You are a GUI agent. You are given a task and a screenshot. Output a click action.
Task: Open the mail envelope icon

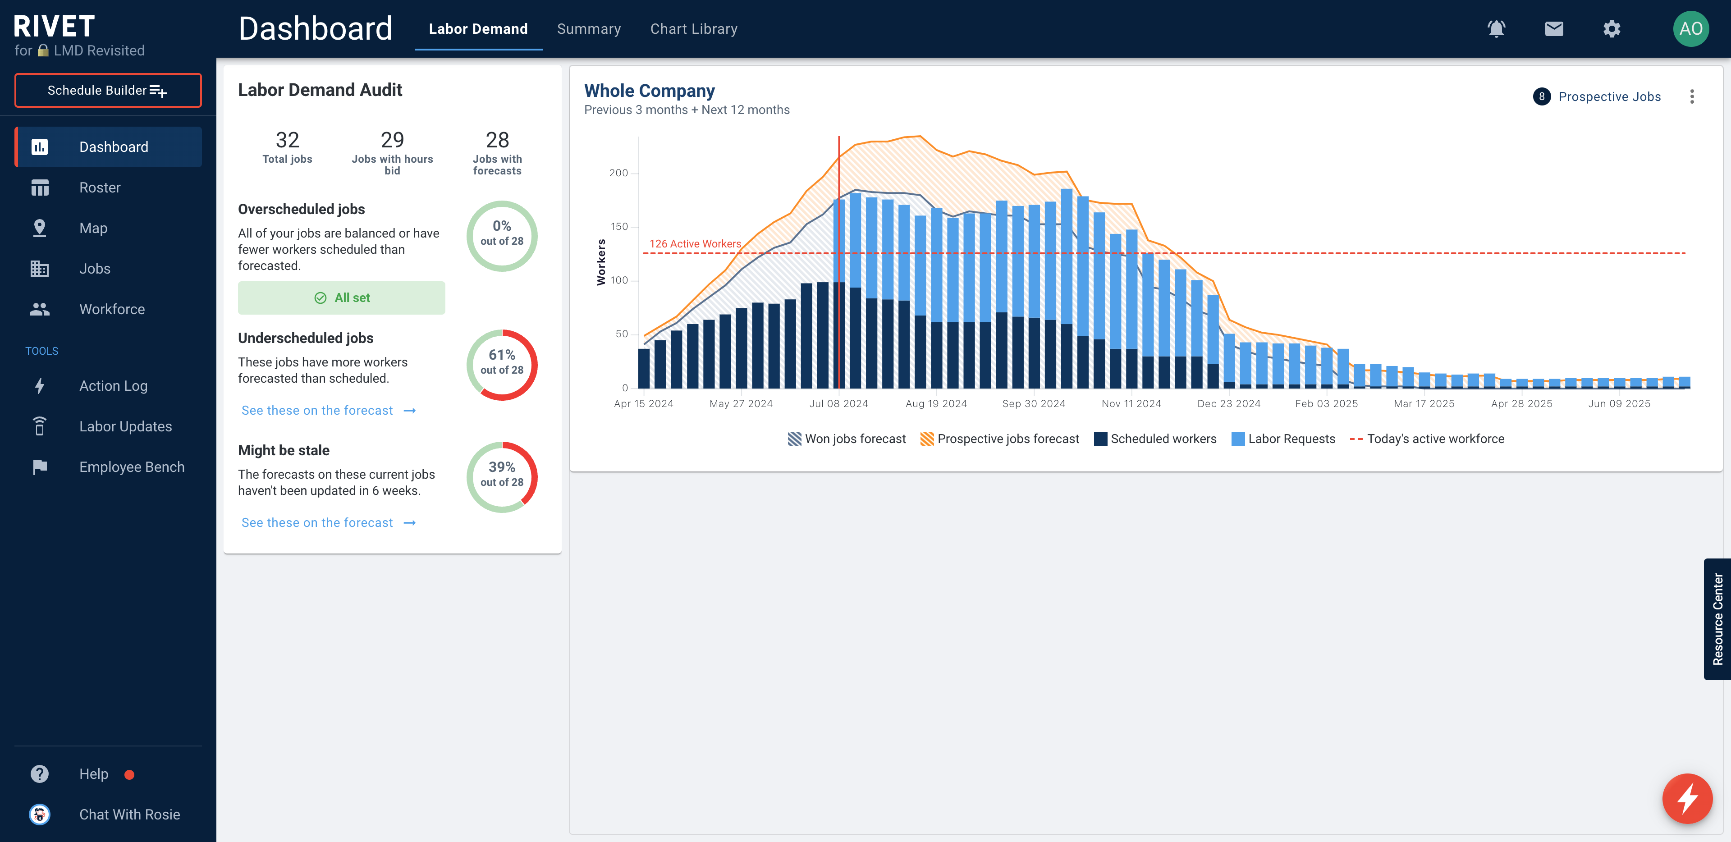(x=1553, y=29)
